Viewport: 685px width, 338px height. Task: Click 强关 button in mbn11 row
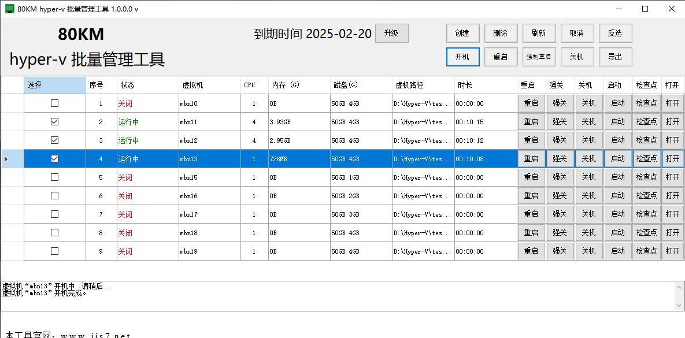click(560, 122)
